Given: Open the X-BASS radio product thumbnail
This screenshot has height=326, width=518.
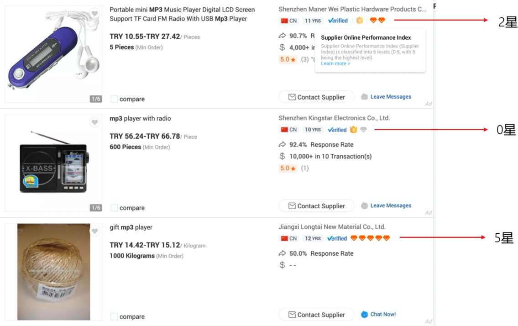Looking at the screenshot, I should 53,163.
